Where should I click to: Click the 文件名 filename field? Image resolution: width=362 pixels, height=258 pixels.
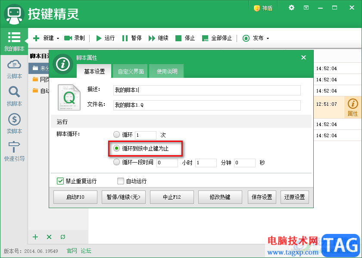point(207,105)
